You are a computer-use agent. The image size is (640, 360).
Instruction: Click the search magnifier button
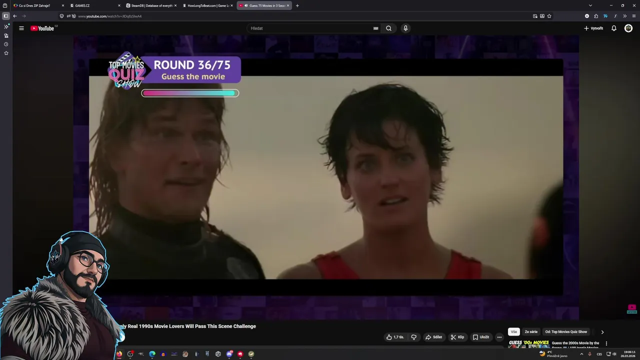[x=388, y=28]
